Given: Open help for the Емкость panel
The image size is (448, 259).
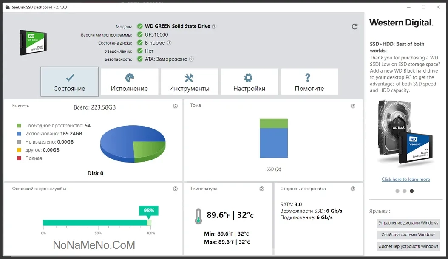Looking at the screenshot, I should [175, 106].
